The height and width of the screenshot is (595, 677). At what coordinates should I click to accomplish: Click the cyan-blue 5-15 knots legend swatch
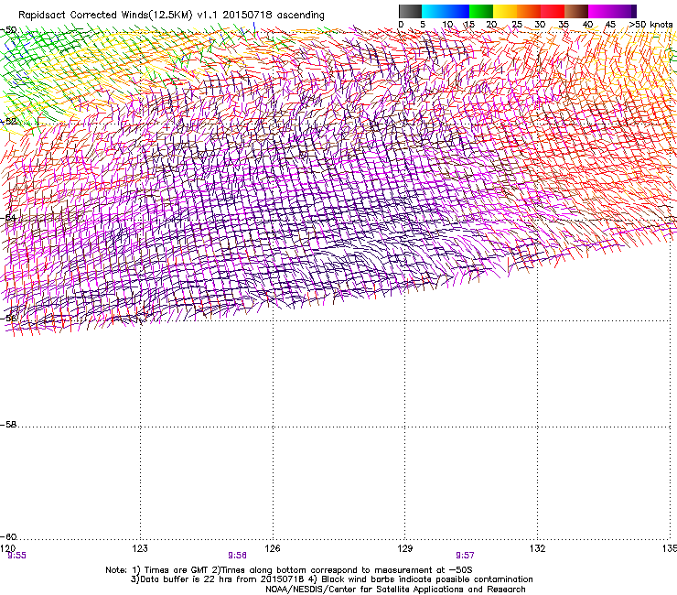446,11
